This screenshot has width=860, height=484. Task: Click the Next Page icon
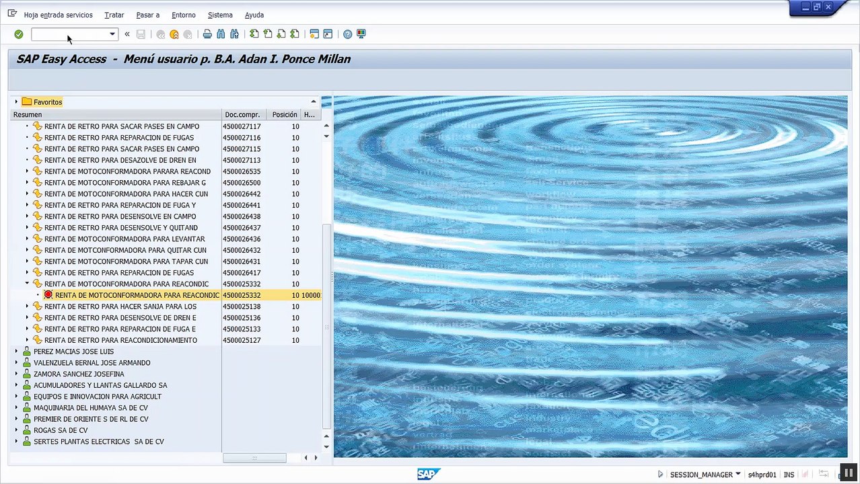point(281,34)
